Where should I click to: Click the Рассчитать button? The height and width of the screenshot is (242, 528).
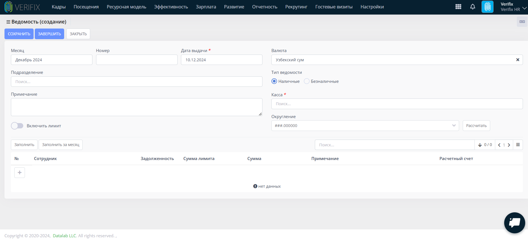coord(476,126)
